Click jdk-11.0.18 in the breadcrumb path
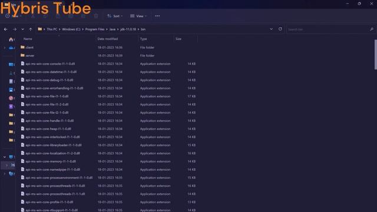The height and width of the screenshot is (212, 377). [128, 29]
